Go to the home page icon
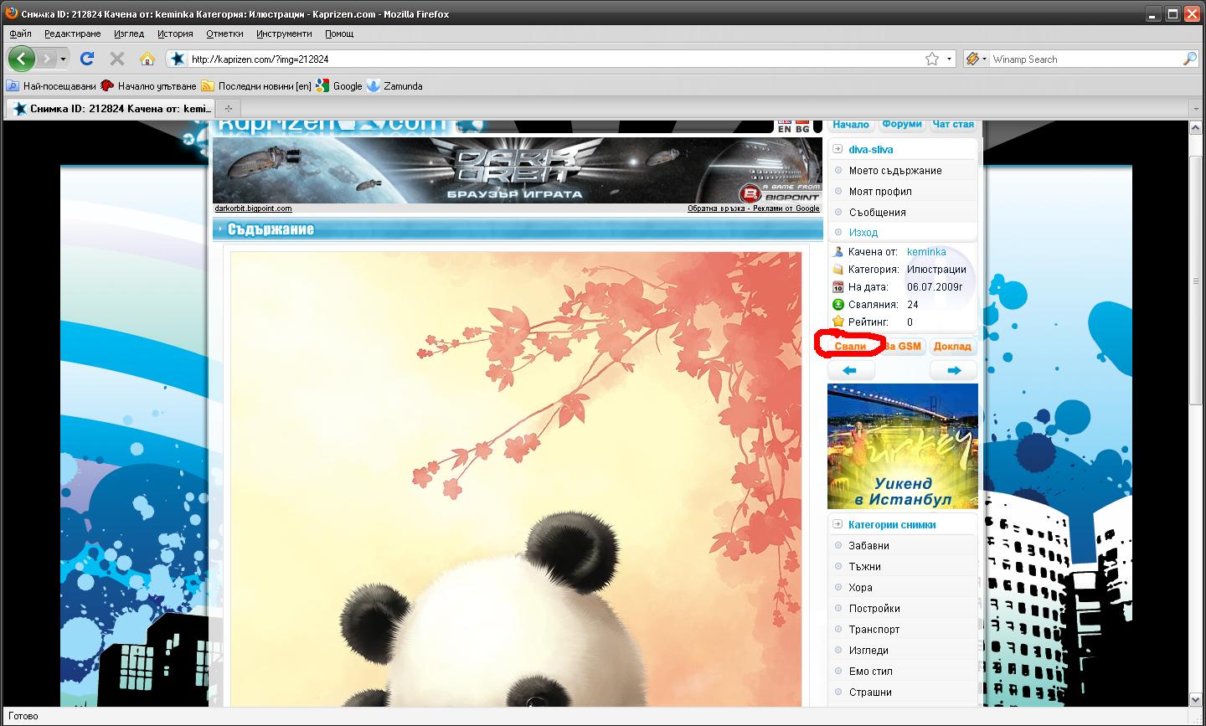Screen dimensions: 1206x726 pyautogui.click(x=147, y=59)
